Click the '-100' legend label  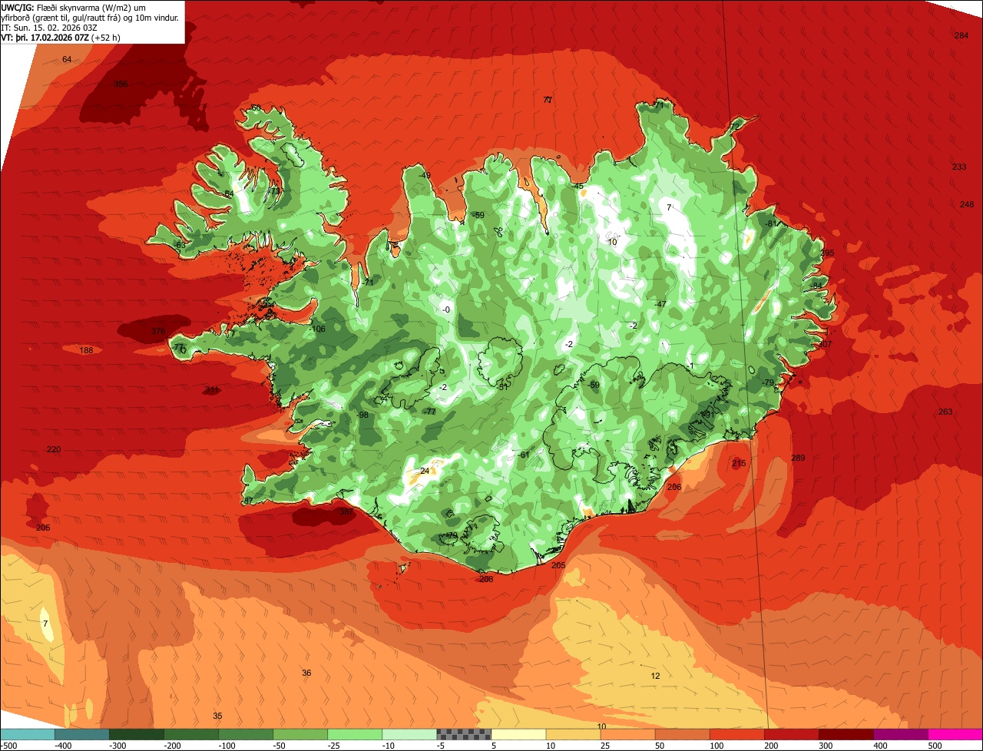(x=227, y=746)
